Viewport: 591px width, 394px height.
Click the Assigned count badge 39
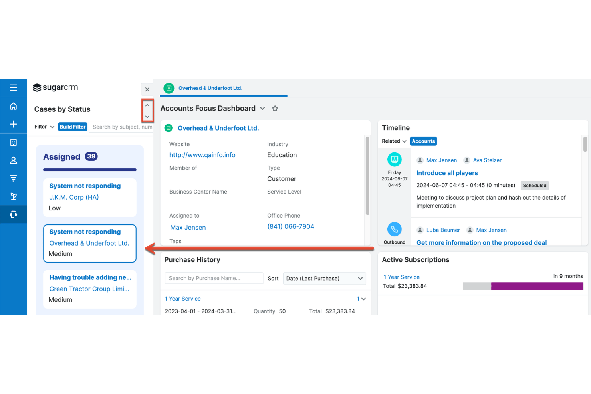(x=91, y=156)
